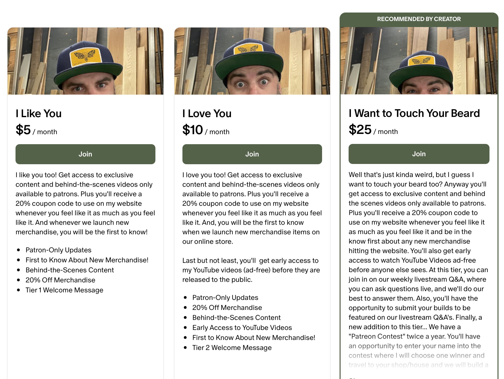Click the $10 / month price
This screenshot has height=379, width=504.
[206, 130]
